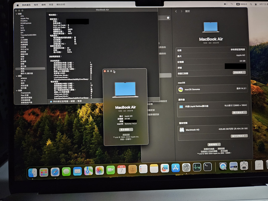Click the Macintosh HD storage row
This screenshot has height=201, width=268.
[213, 129]
